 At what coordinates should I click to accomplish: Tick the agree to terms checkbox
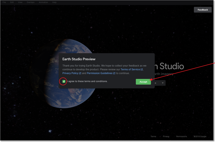click(x=64, y=81)
